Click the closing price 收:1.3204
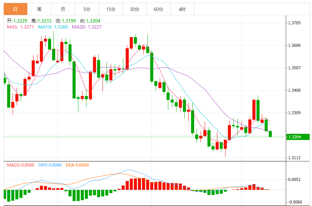 [90, 21]
